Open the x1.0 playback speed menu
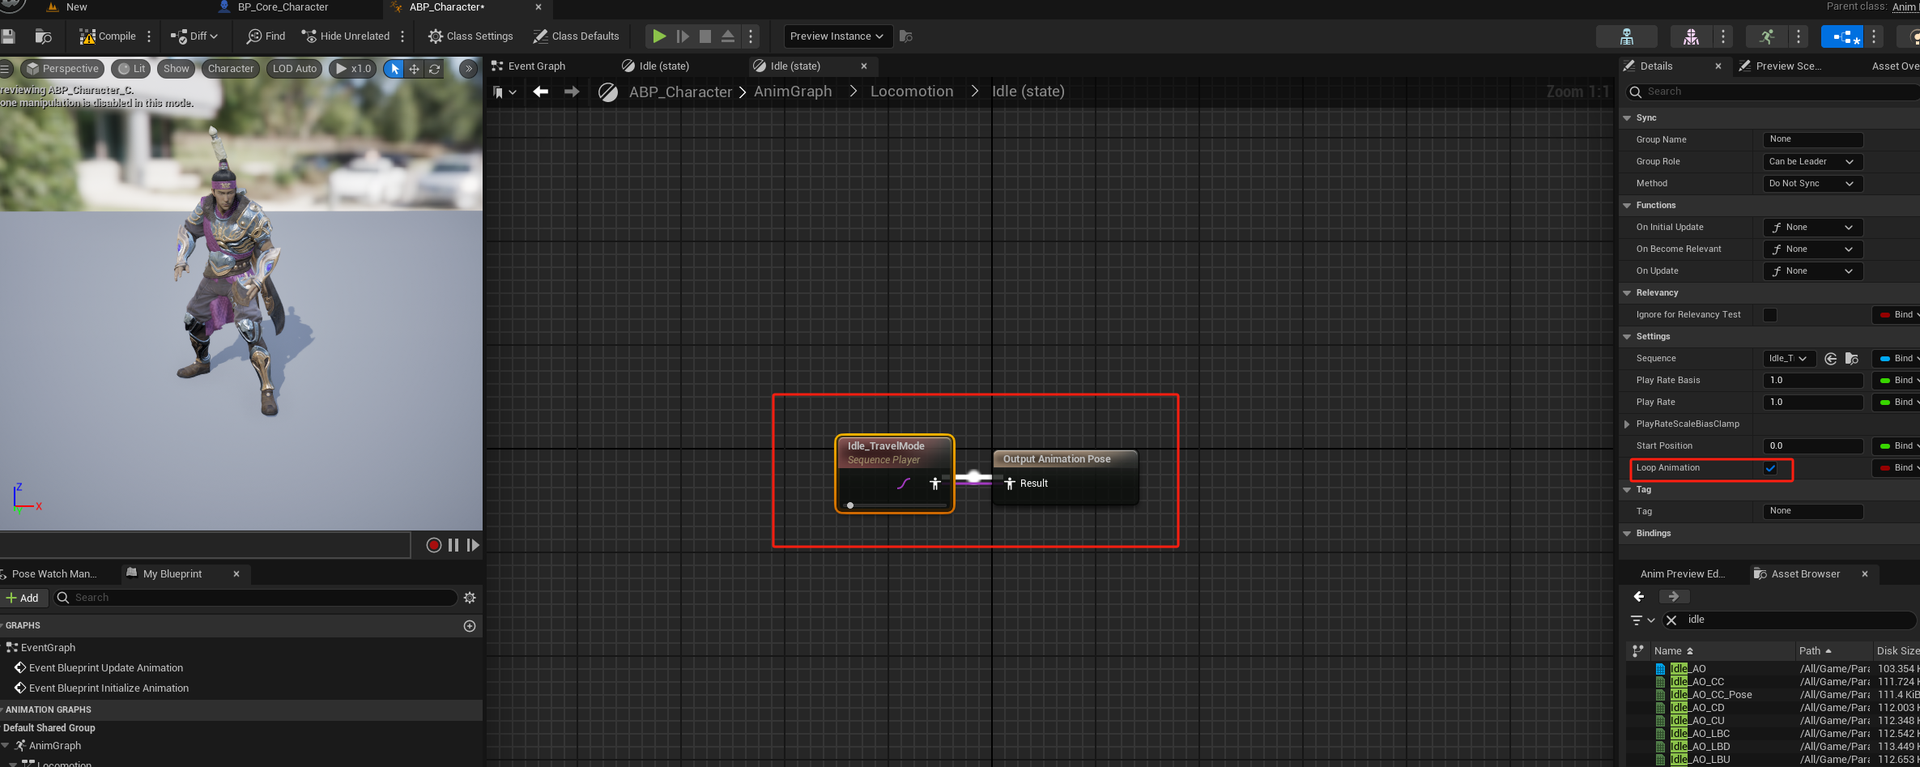This screenshot has height=767, width=1920. click(353, 69)
